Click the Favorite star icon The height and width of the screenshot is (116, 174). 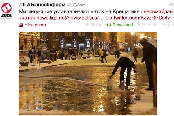[x=139, y=25]
